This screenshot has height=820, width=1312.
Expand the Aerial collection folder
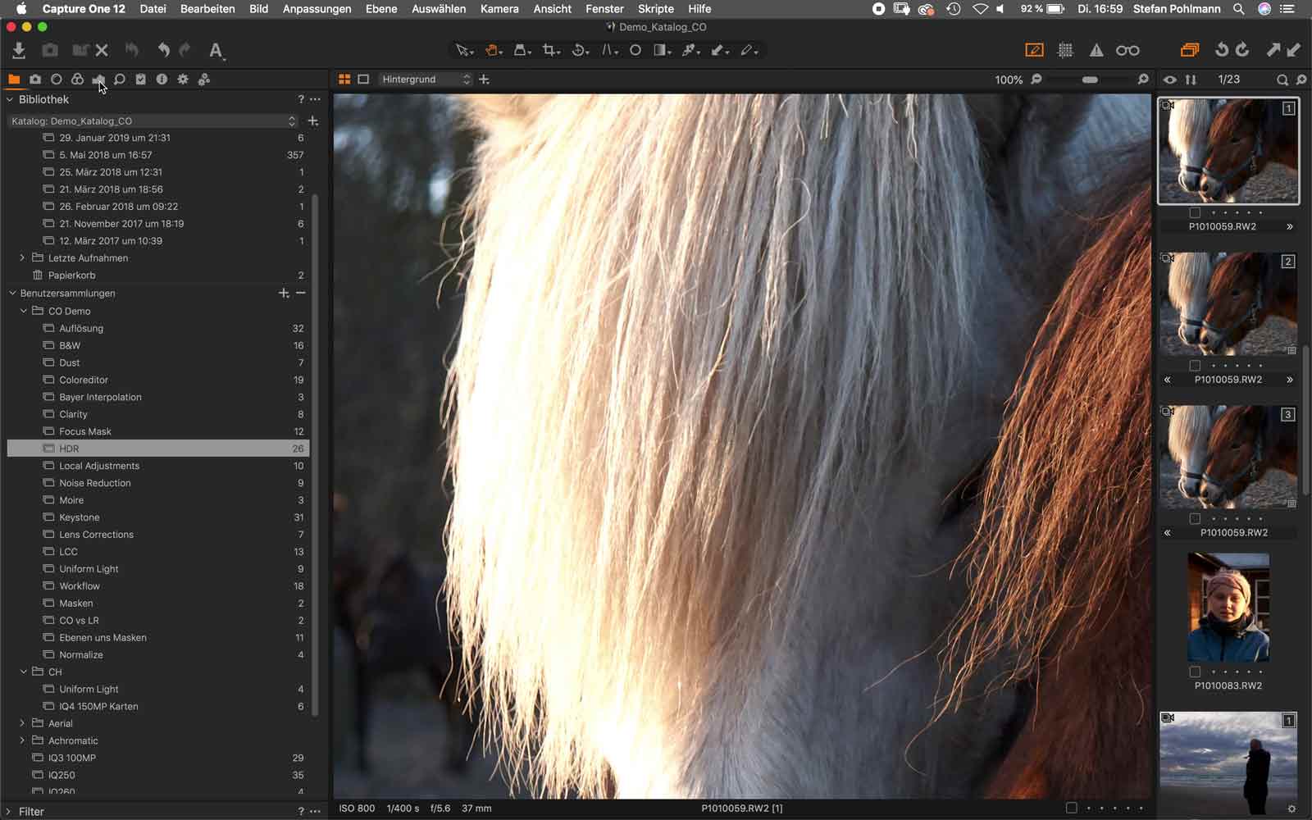(x=21, y=723)
